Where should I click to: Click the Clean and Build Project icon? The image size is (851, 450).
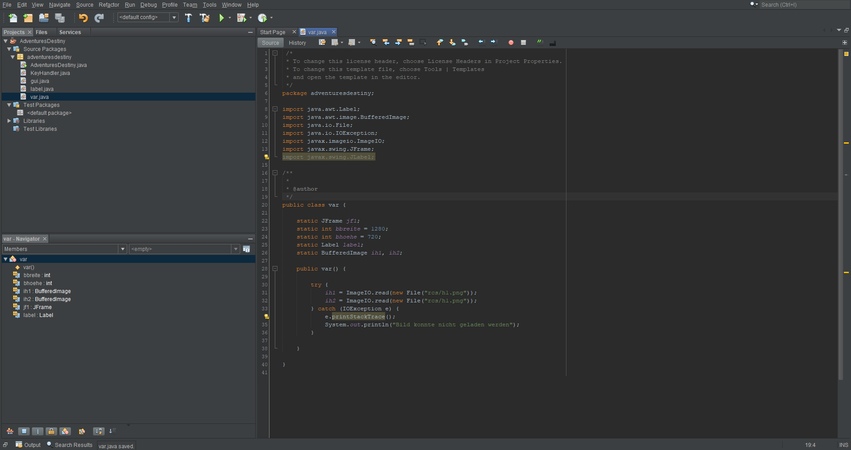coord(204,18)
